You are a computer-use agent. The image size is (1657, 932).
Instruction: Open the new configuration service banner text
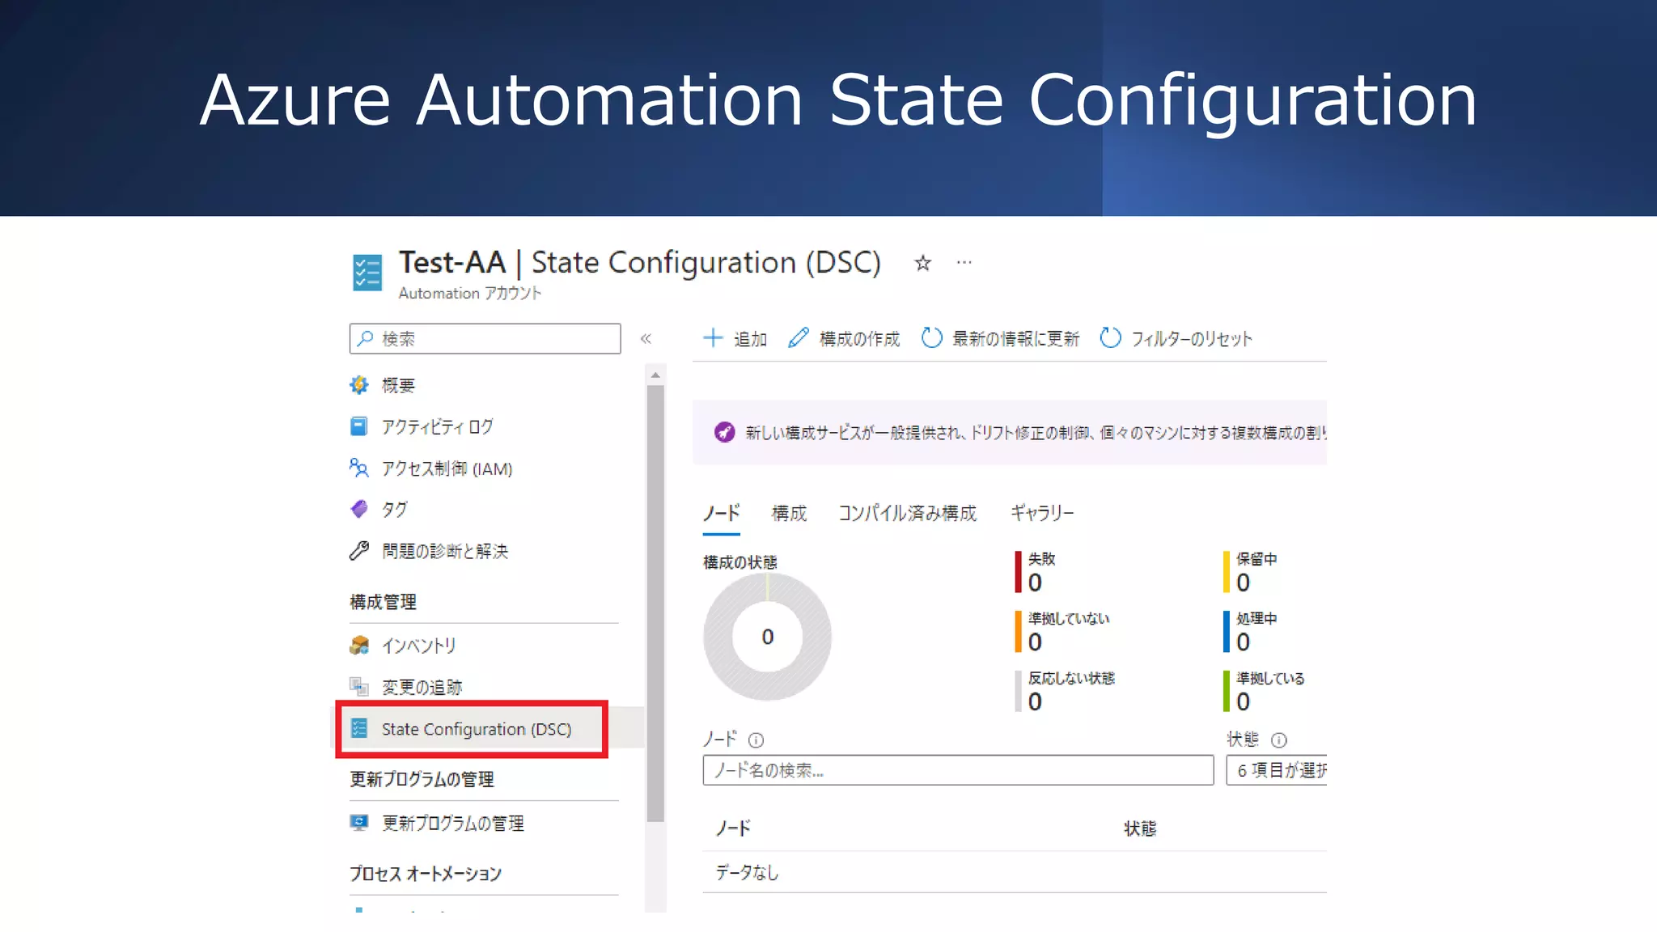[1036, 433]
